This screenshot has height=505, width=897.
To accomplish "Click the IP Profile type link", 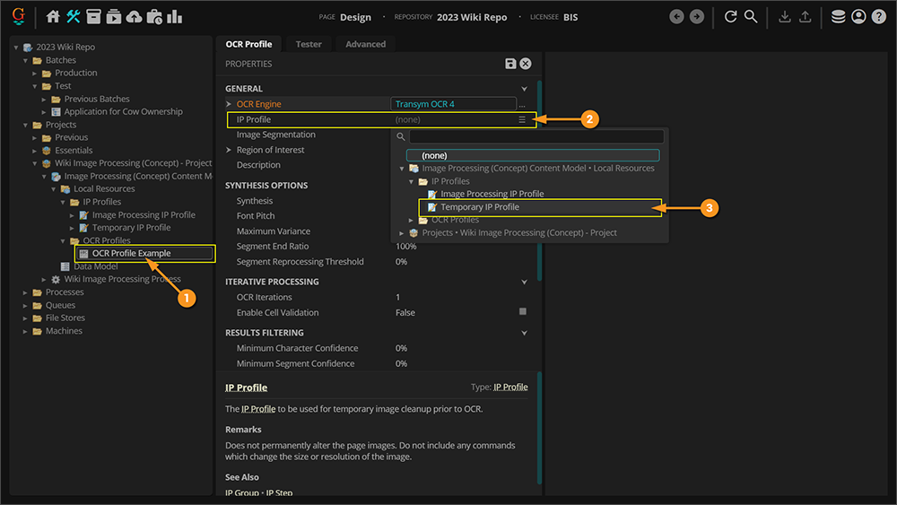I will click(510, 387).
